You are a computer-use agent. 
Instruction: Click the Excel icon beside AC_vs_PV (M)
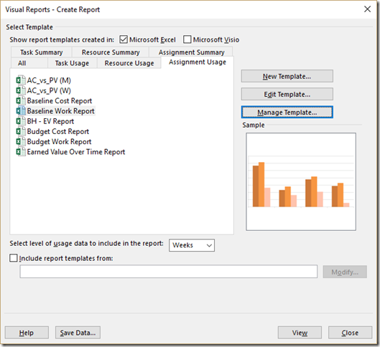coord(21,80)
